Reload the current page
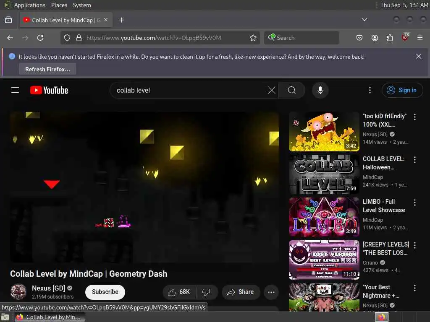 point(40,38)
